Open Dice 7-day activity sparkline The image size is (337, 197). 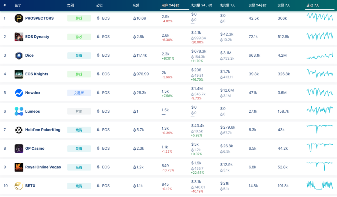(x=320, y=55)
